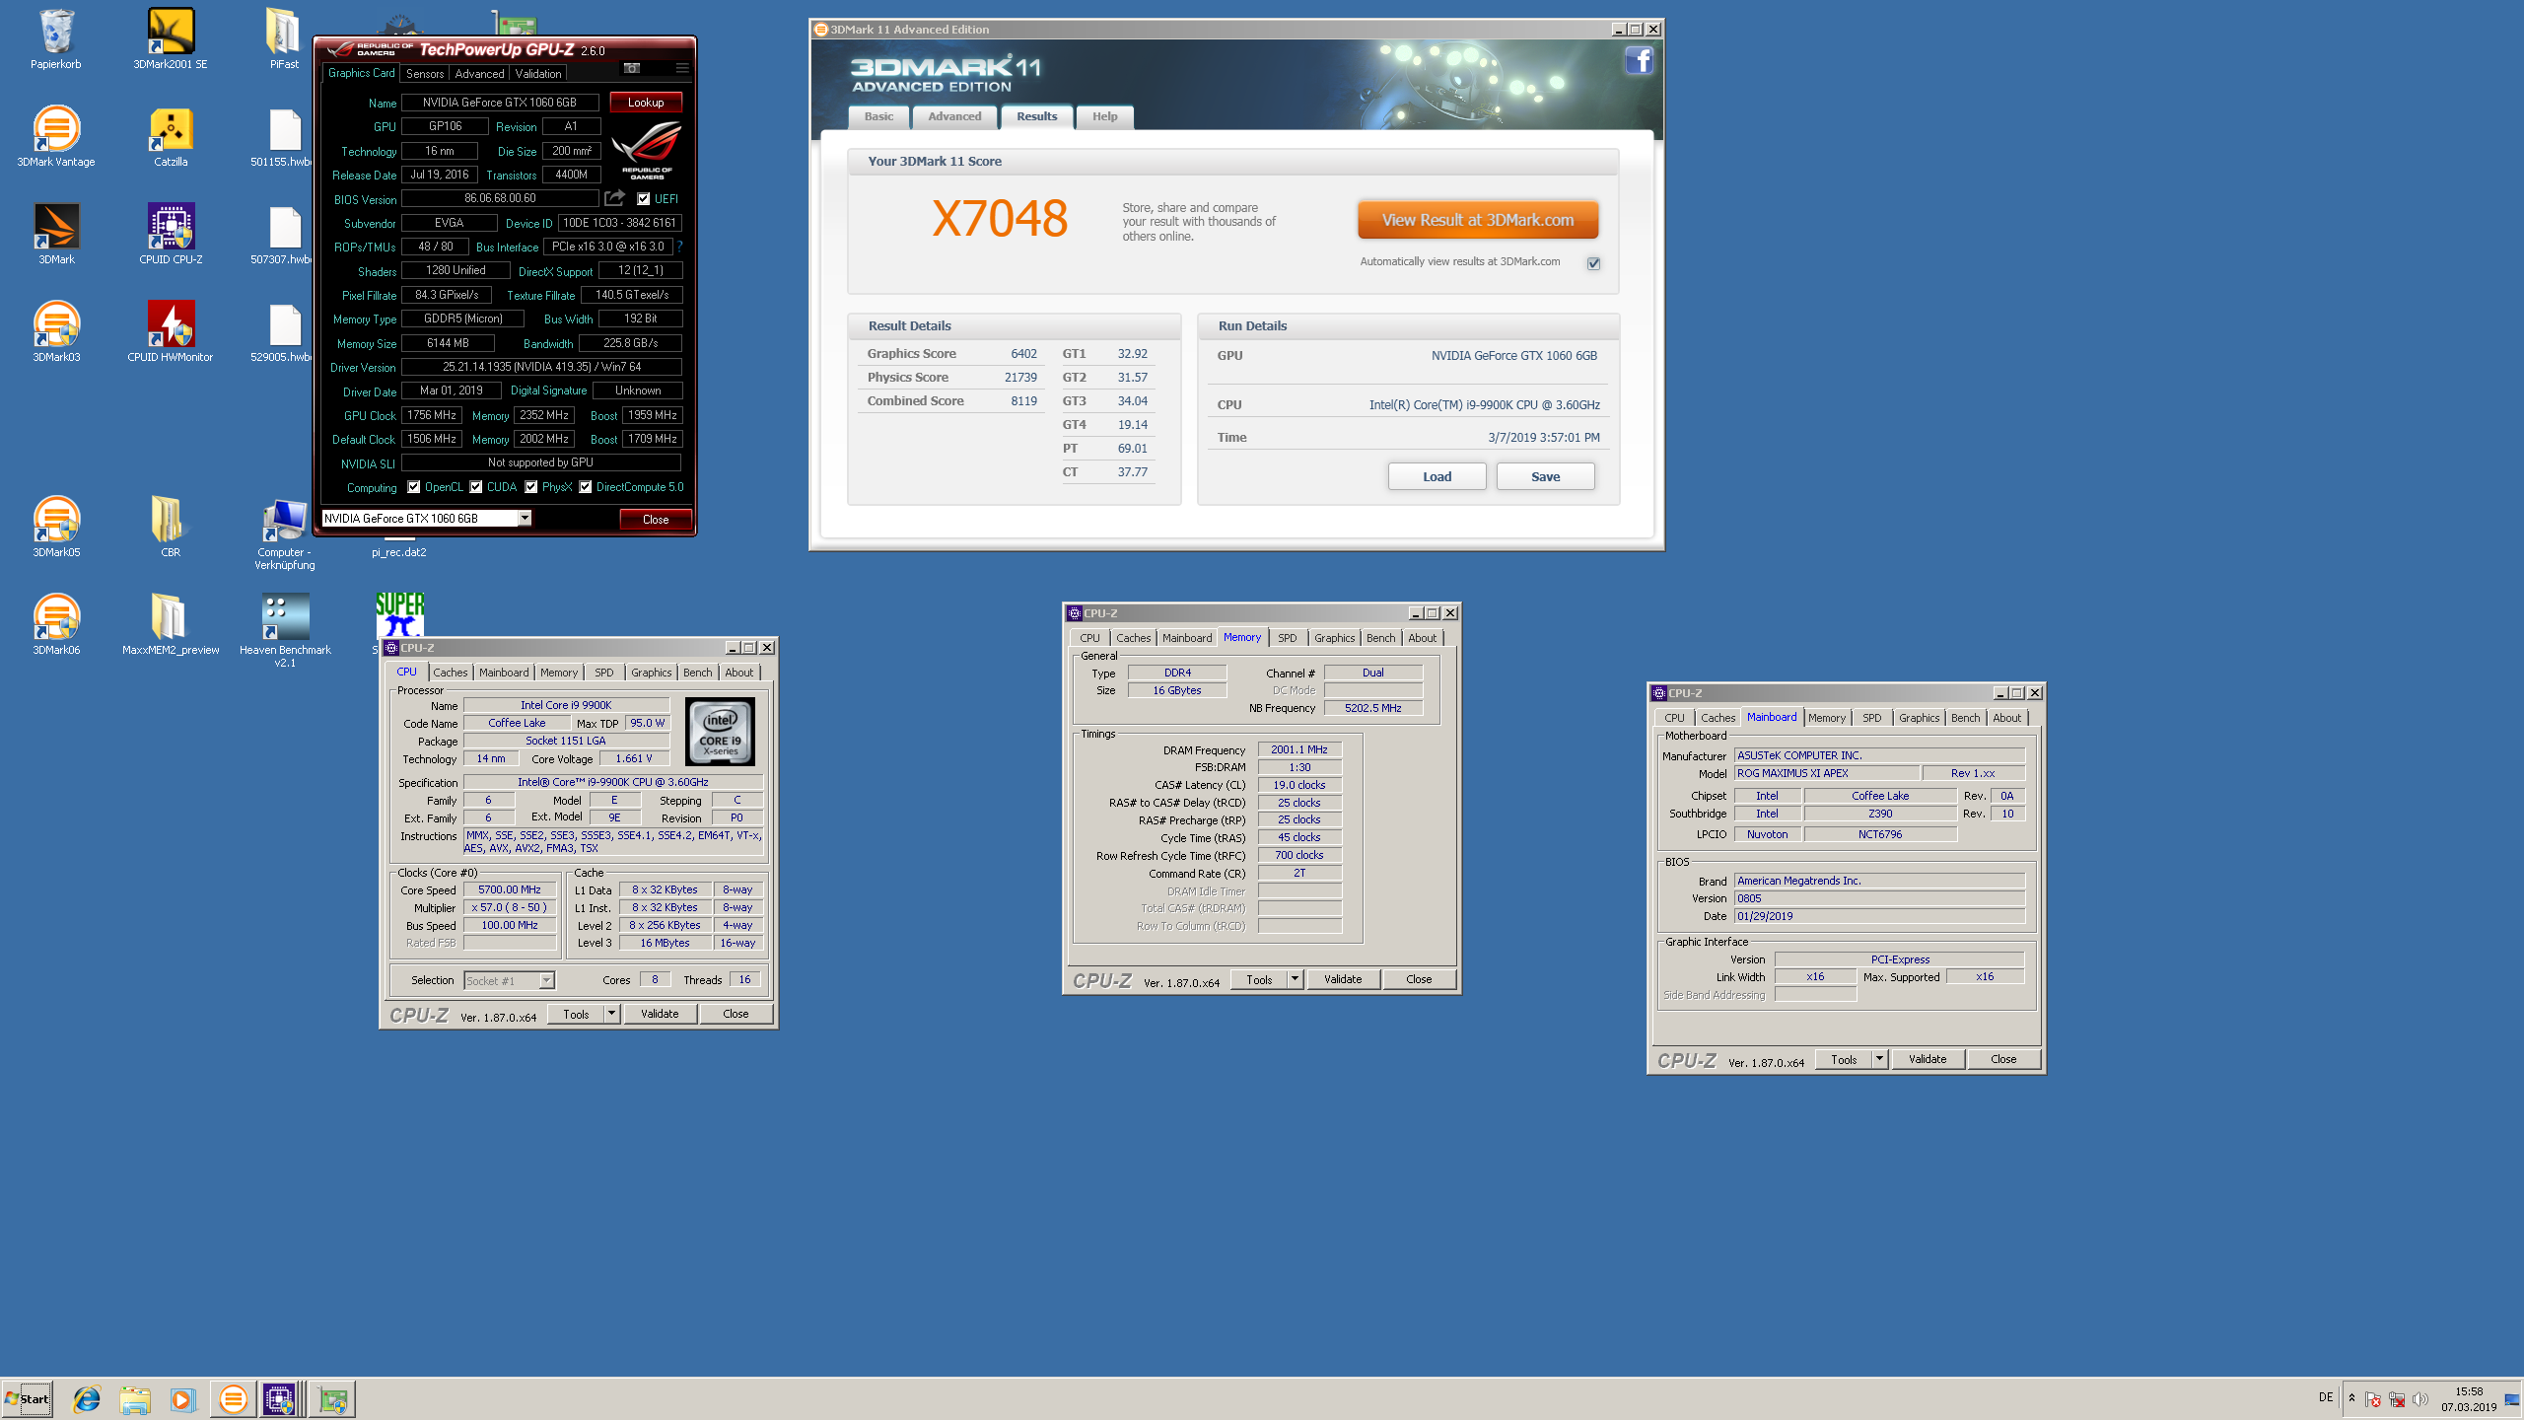The height and width of the screenshot is (1420, 2524).
Task: Select the Heaven Benchmark v2.1 icon
Action: point(285,631)
